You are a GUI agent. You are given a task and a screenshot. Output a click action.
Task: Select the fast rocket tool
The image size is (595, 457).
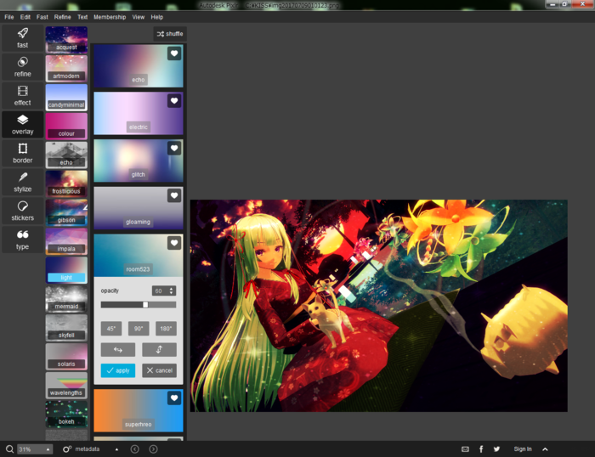click(22, 38)
